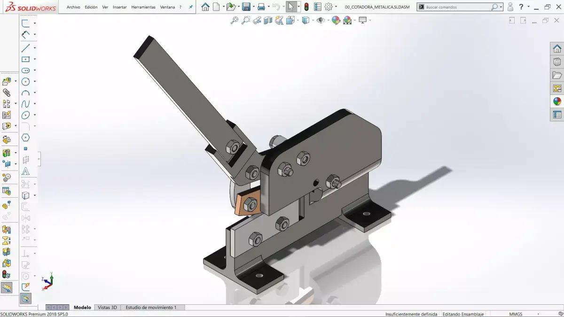
Task: Select the Text 'A' sketch tool
Action: coord(26,171)
